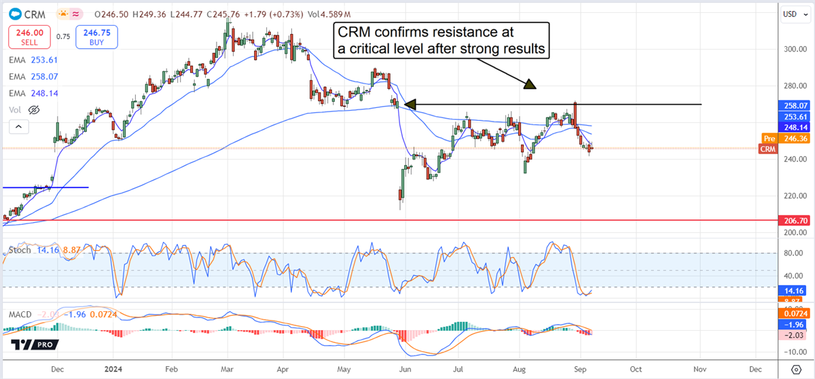Click the Salesforce CRM logo icon
Viewport: 815px width, 379px height.
(x=14, y=13)
